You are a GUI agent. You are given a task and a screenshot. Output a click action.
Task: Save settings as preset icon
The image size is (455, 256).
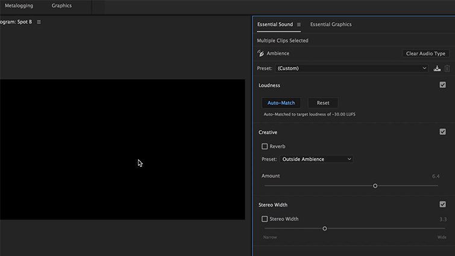437,68
